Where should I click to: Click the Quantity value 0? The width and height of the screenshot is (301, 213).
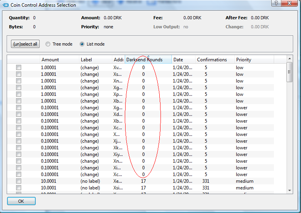pos(34,18)
